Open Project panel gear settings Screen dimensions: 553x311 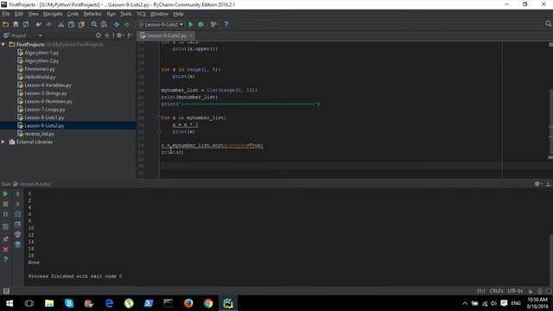[x=120, y=35]
